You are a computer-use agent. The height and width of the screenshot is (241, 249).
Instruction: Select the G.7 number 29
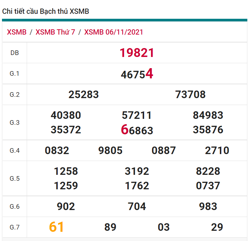click(217, 227)
